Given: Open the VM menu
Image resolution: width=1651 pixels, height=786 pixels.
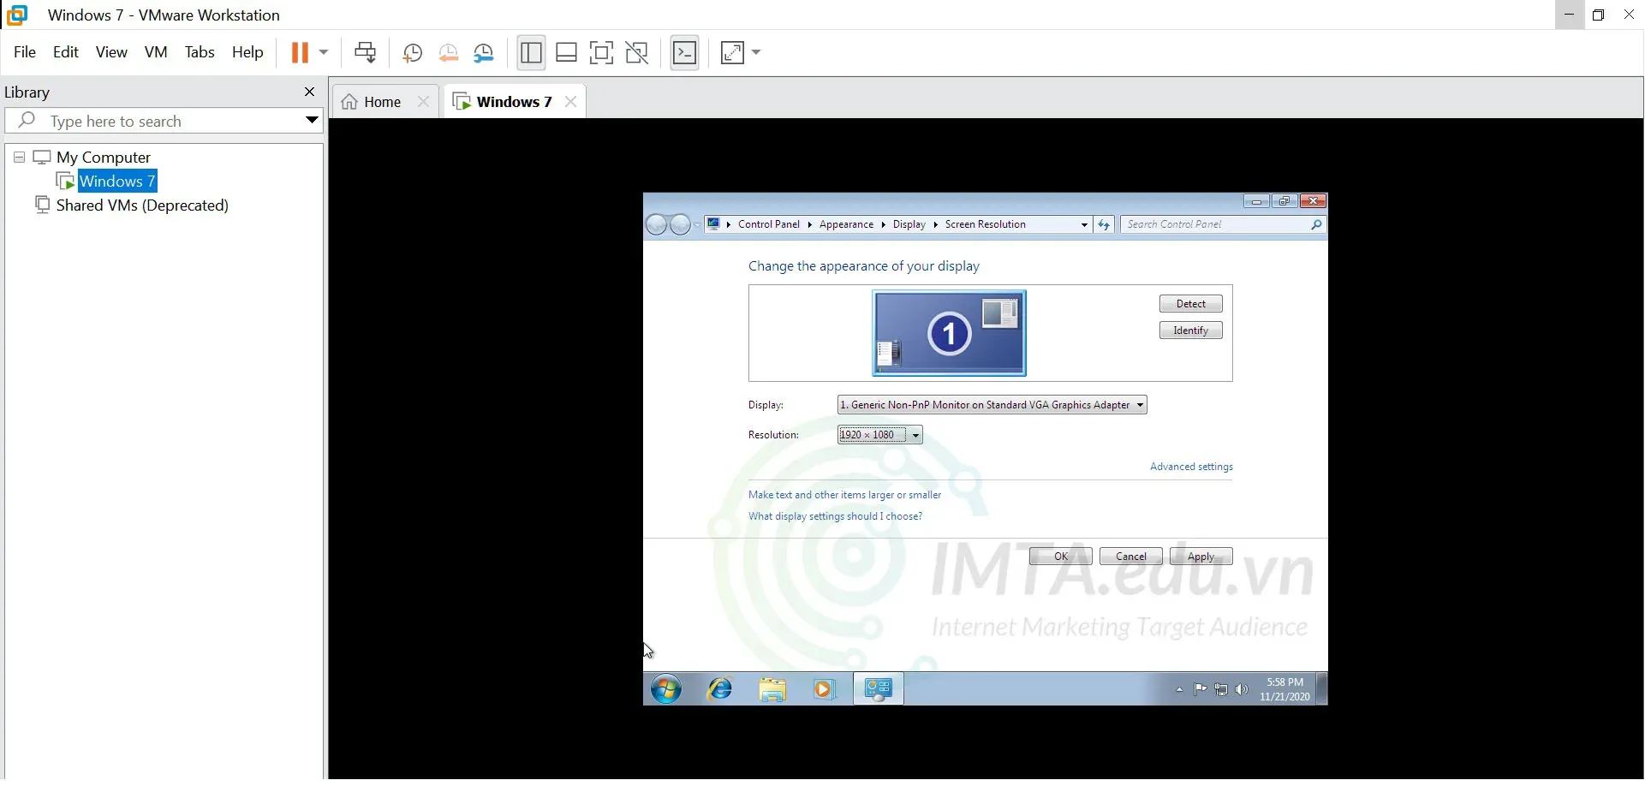Looking at the screenshot, I should click(156, 52).
